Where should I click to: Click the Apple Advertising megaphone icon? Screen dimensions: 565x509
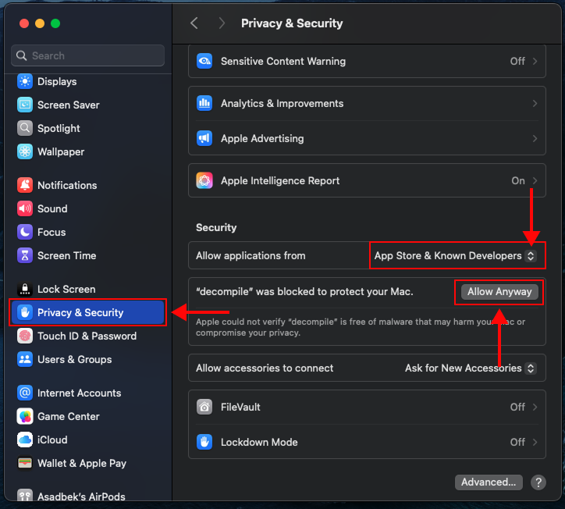click(204, 138)
